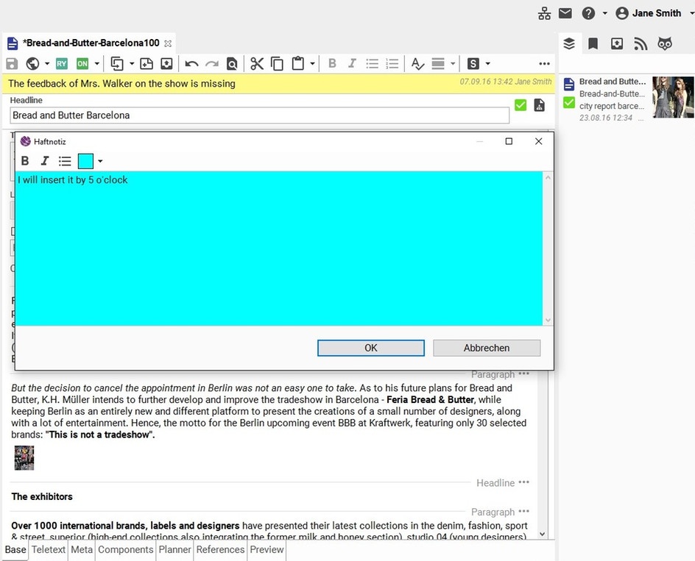Cut selection with the scissors icon

pyautogui.click(x=257, y=64)
